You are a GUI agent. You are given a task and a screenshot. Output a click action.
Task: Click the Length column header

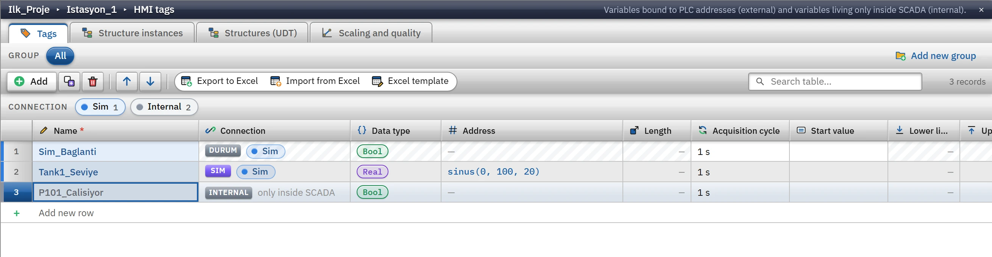657,131
